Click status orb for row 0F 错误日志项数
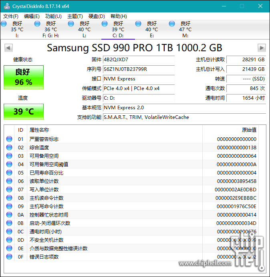Viewport: 270px width, 277px height. pos(9,257)
